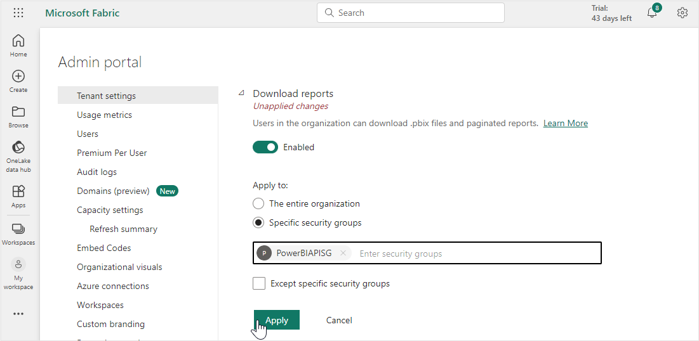Open OneLake data hub

18,148
